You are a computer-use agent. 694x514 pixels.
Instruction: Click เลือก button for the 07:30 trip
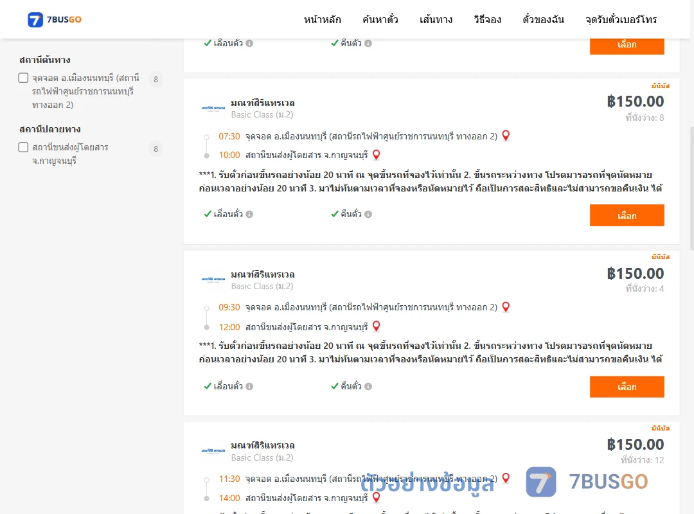pyautogui.click(x=627, y=215)
